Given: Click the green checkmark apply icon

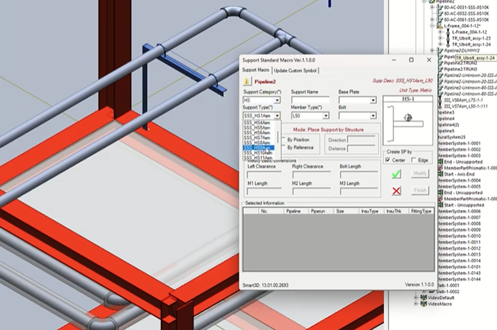Looking at the screenshot, I should point(396,174).
